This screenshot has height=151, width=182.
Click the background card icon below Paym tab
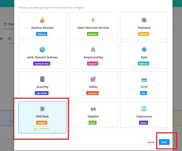click(x=10, y=39)
